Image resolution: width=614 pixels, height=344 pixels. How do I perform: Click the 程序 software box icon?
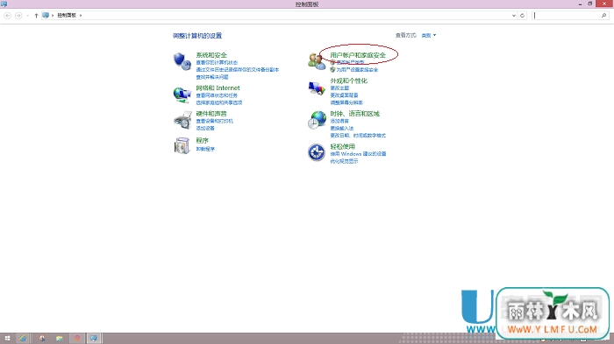pyautogui.click(x=182, y=145)
